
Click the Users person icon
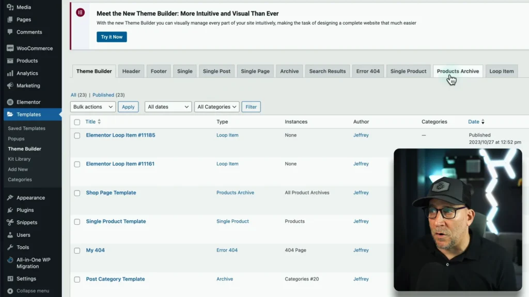tap(10, 235)
